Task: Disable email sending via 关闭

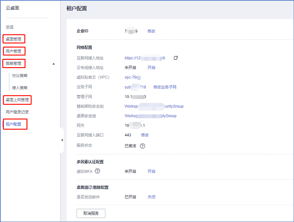Action: pos(151,197)
